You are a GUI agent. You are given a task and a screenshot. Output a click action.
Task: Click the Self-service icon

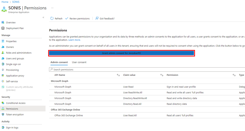coord(3,81)
